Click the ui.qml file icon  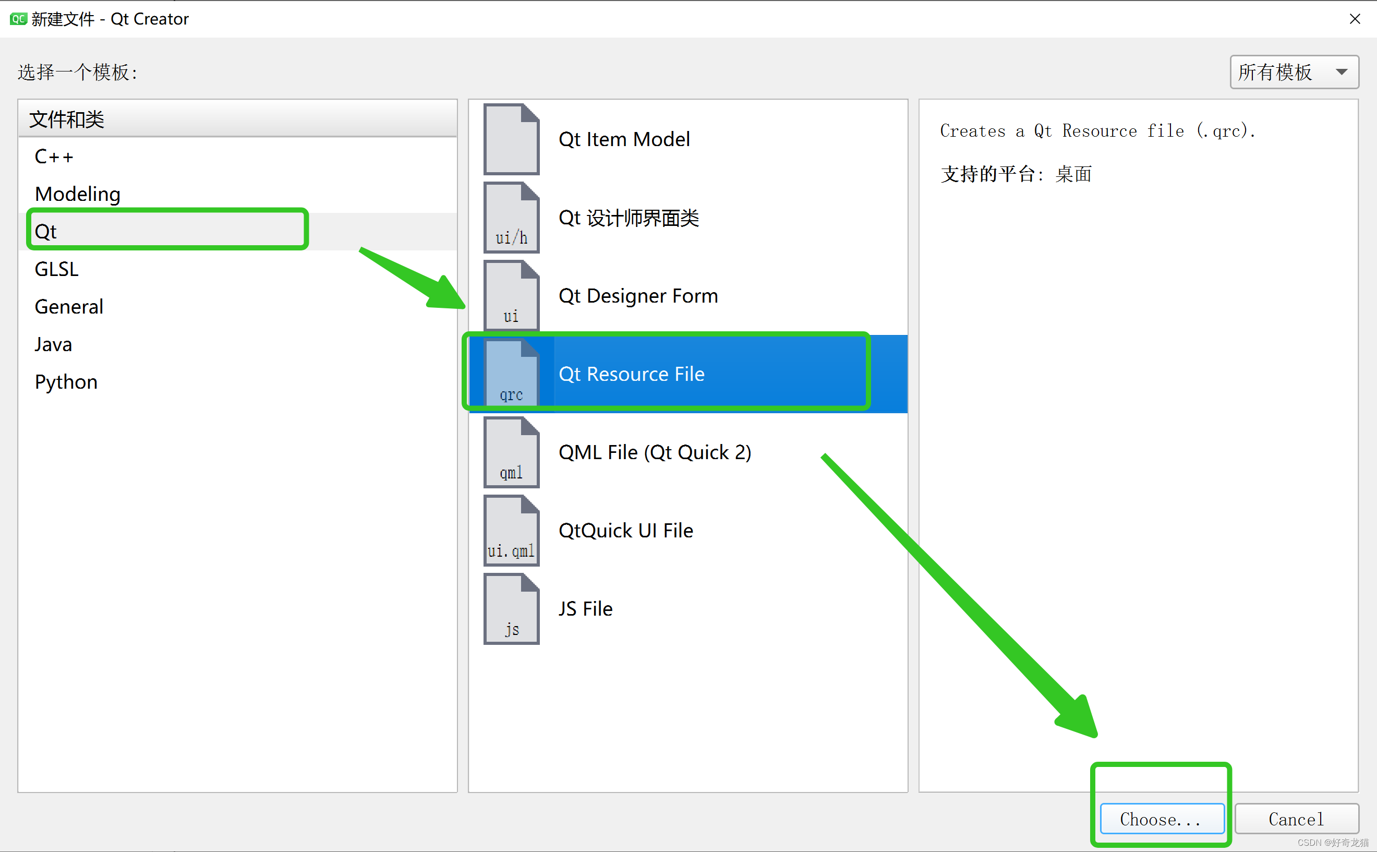(x=511, y=530)
